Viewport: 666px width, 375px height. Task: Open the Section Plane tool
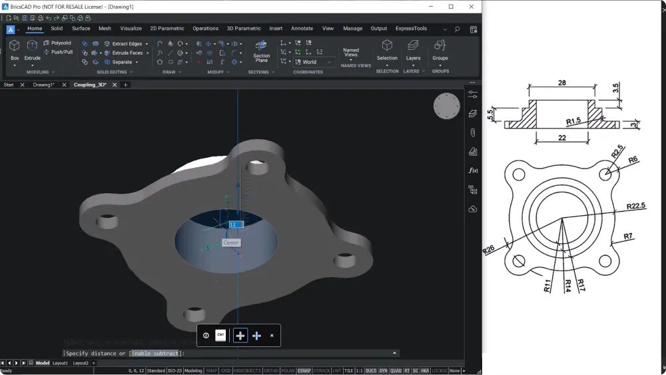coord(261,51)
